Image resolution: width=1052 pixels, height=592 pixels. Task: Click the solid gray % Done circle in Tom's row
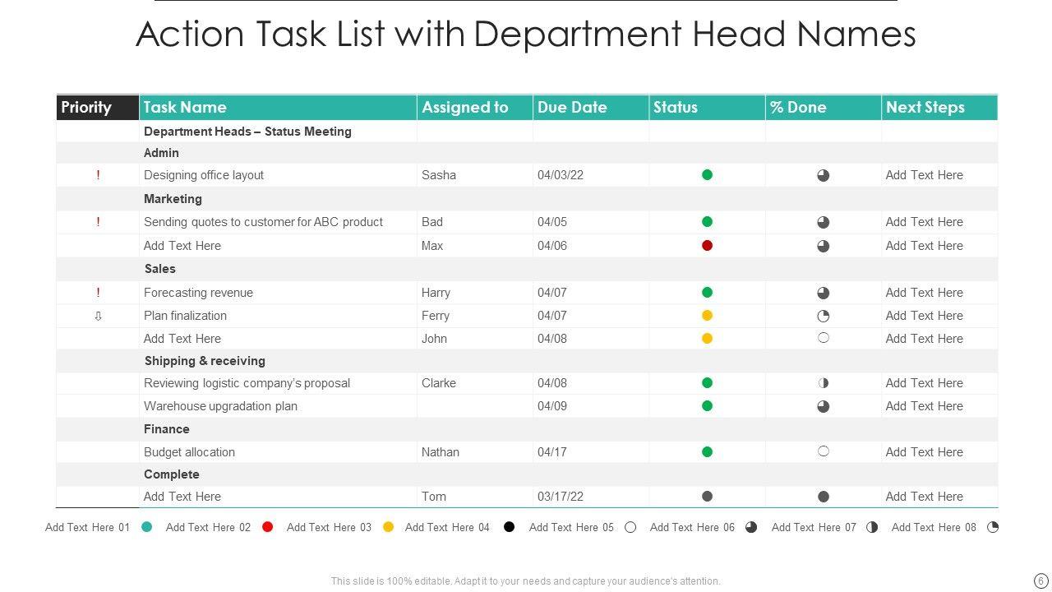823,497
